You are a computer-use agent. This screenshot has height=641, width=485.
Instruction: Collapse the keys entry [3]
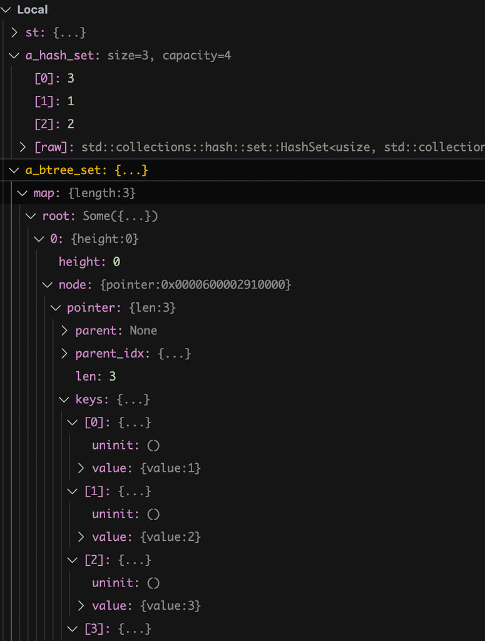pos(71,628)
